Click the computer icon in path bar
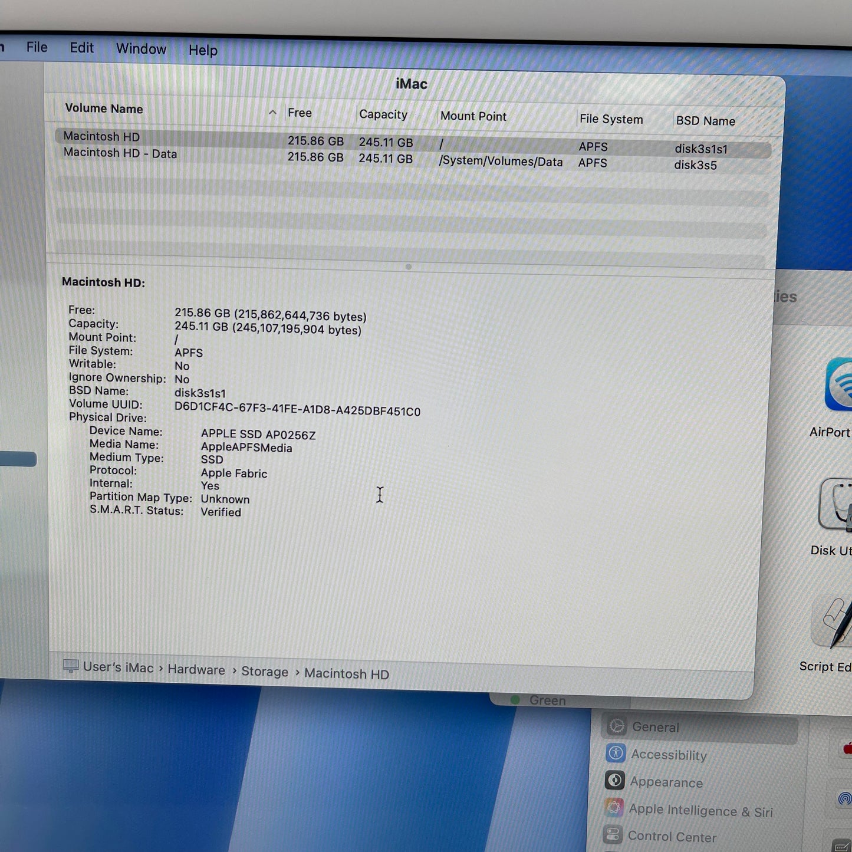852x852 pixels. point(71,666)
